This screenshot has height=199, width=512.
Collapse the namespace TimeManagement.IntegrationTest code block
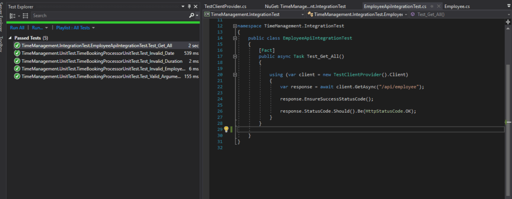click(x=235, y=26)
